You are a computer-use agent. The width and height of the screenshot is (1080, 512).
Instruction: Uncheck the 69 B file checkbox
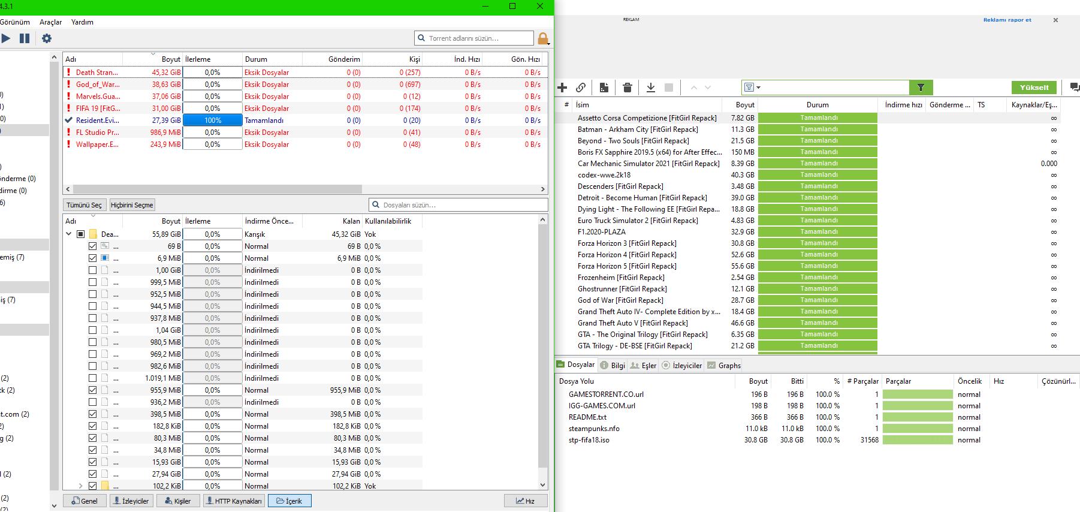pos(92,246)
